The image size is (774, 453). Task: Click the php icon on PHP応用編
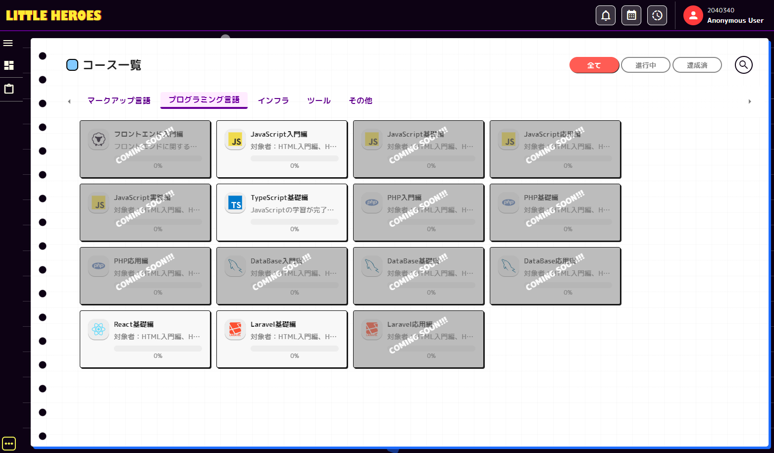pyautogui.click(x=99, y=267)
